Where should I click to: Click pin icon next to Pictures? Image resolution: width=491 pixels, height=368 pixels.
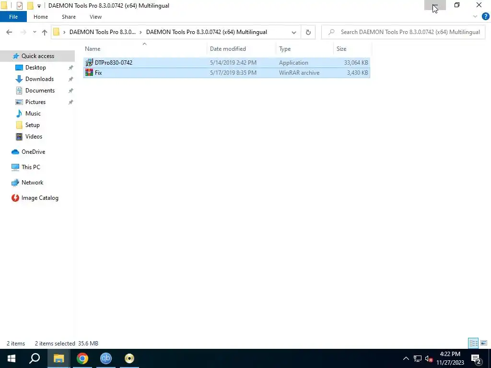click(x=71, y=102)
